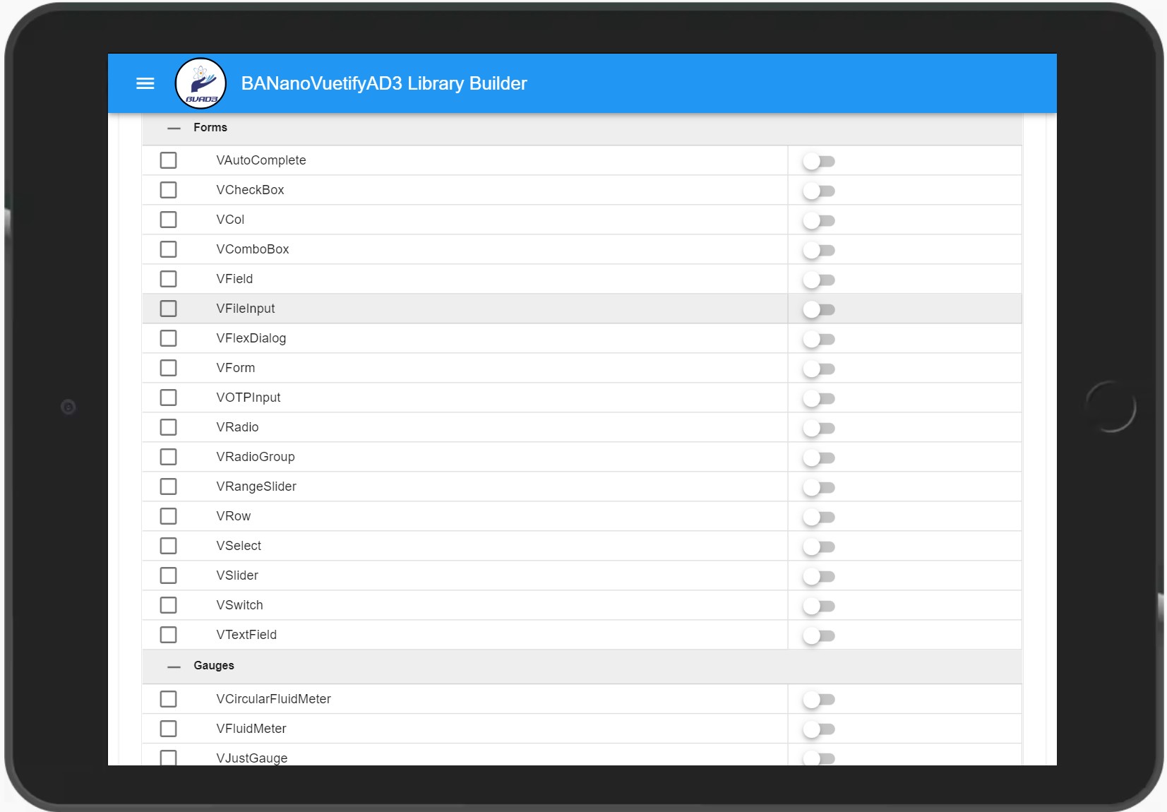1167x812 pixels.
Task: Collapse the Gauges section
Action: pos(173,666)
